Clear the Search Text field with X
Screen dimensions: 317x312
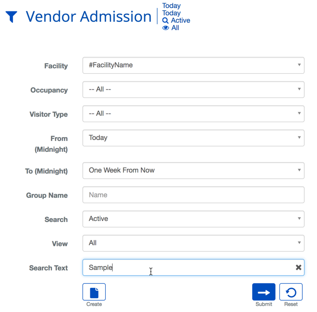pos(298,267)
